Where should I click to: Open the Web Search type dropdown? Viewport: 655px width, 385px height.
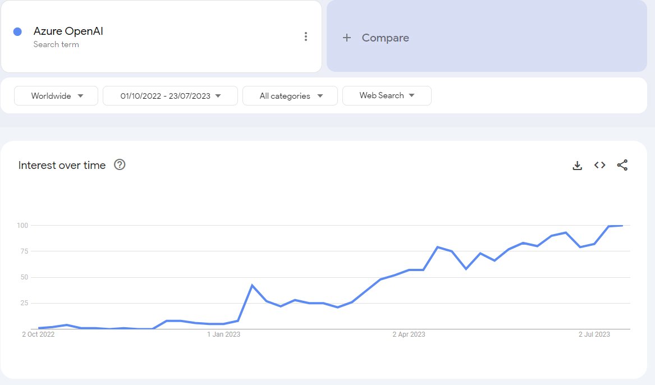tap(387, 95)
